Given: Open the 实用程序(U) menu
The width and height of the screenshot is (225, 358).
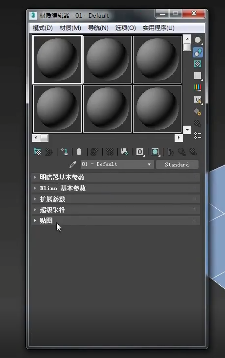Looking at the screenshot, I should [x=158, y=28].
